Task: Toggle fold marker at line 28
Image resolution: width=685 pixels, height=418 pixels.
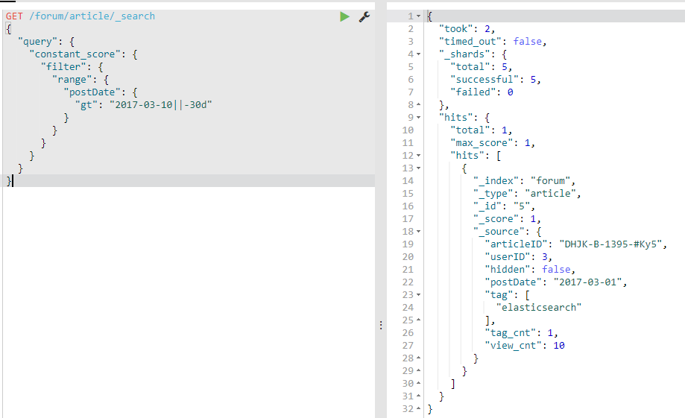Action: pos(418,358)
